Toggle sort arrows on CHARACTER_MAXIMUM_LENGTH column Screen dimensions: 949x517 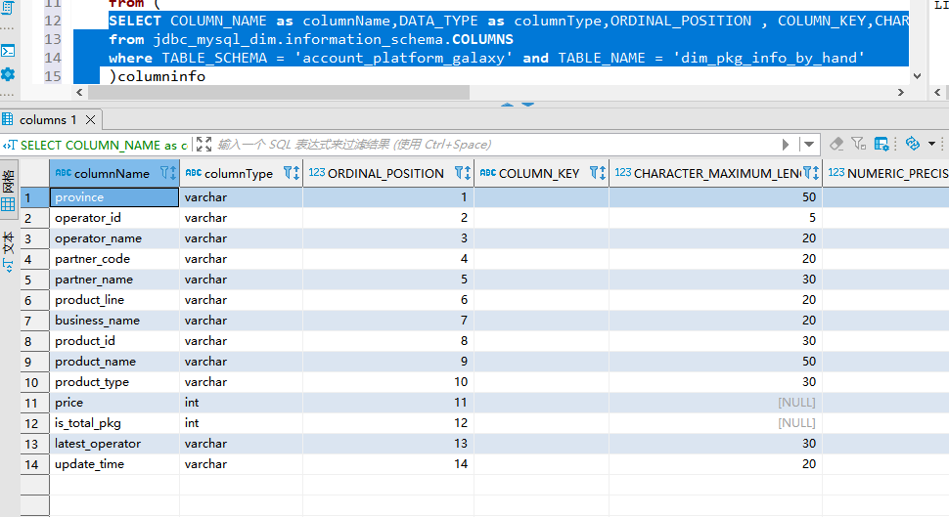pos(816,173)
